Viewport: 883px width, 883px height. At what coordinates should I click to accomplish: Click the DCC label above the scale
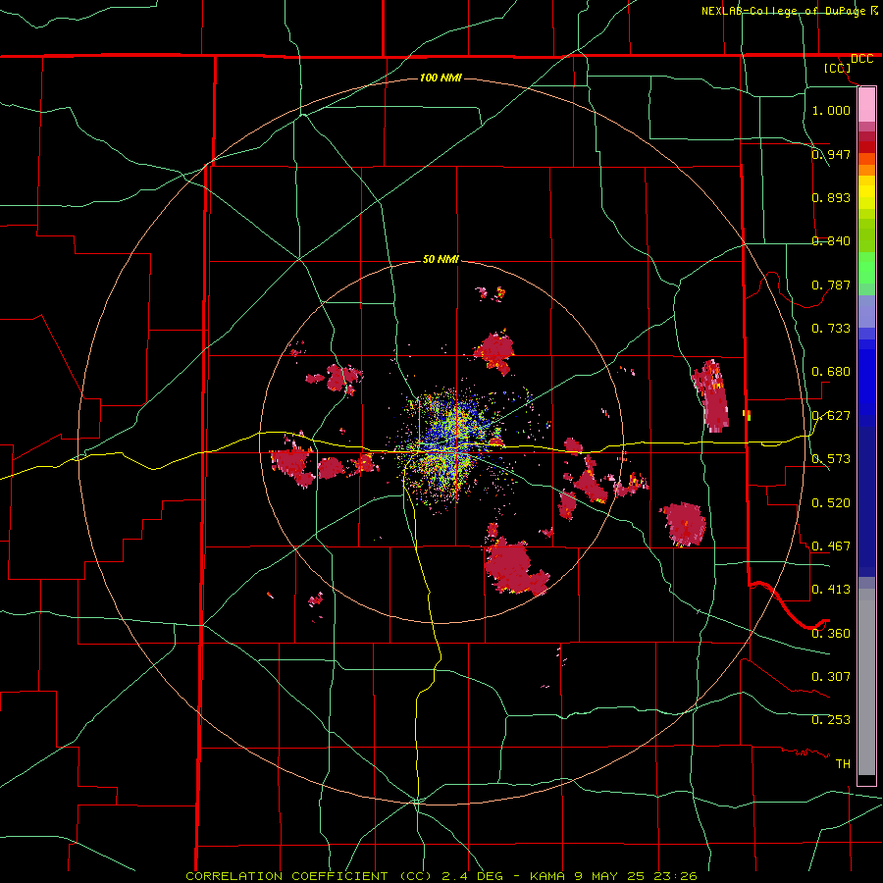pos(861,59)
